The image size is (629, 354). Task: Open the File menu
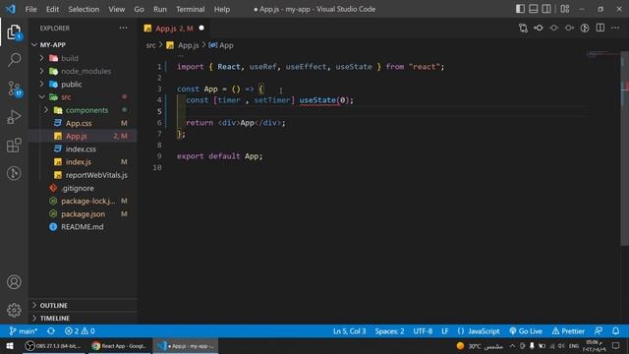point(30,9)
